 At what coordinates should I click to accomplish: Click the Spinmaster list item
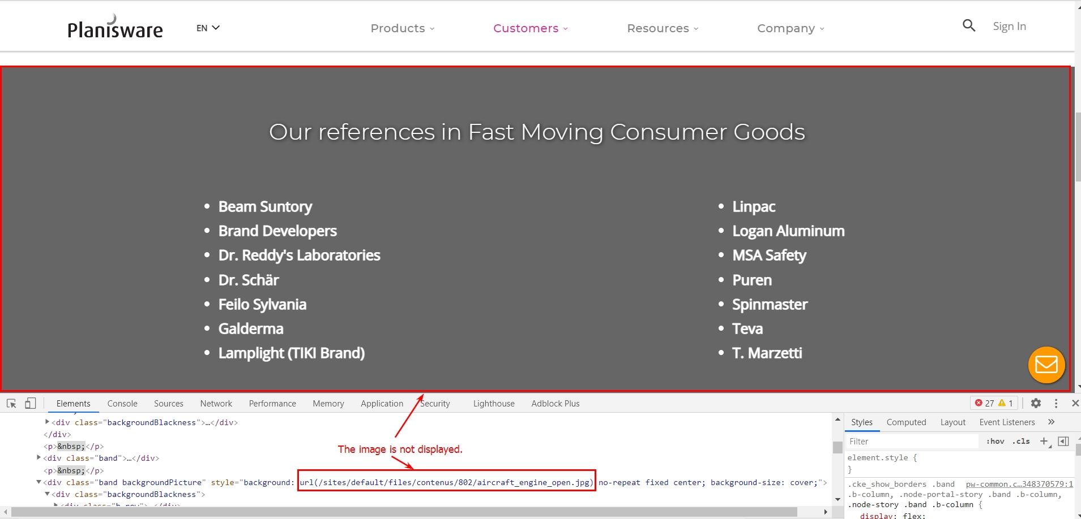click(770, 304)
